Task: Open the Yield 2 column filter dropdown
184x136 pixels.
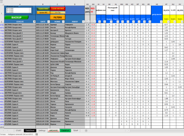Action: (x=182, y=22)
